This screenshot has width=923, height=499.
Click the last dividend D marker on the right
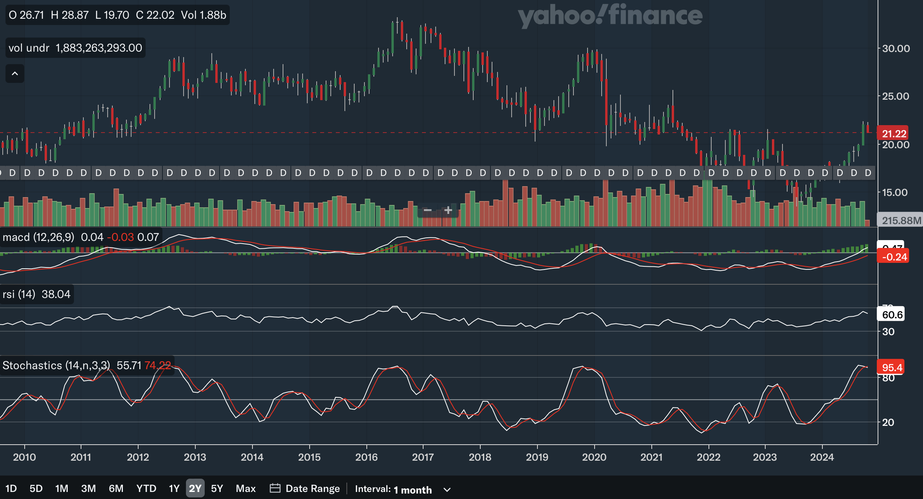[x=868, y=173]
